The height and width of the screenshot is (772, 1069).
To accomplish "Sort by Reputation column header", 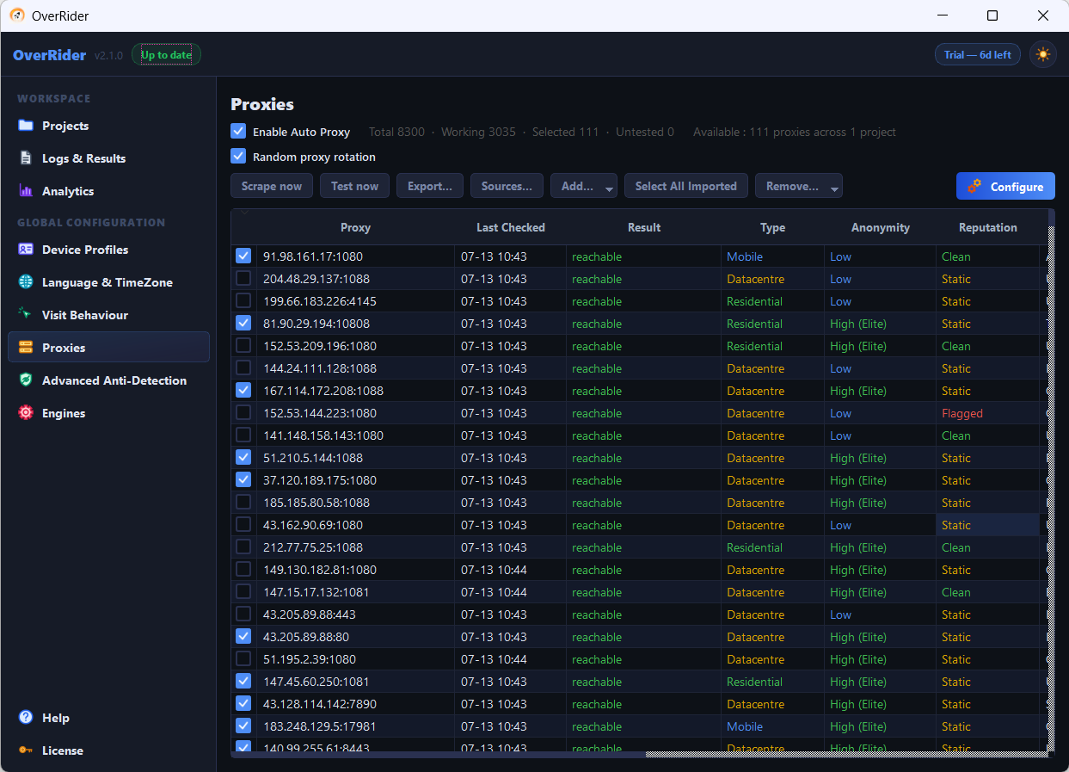I will 988,227.
